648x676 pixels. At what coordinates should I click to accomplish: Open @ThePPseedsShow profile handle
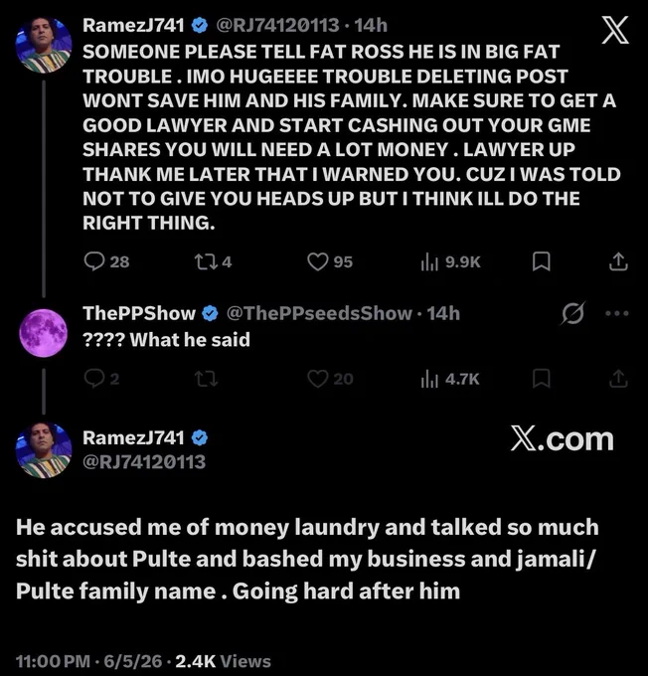tap(319, 313)
